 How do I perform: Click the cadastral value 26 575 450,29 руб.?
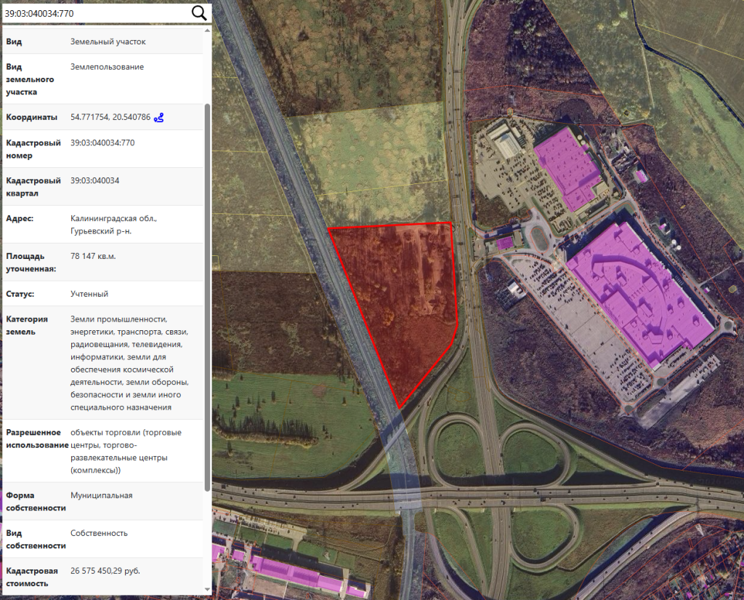pos(105,571)
